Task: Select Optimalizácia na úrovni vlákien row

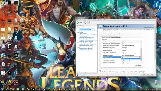Action: [x=122, y=47]
